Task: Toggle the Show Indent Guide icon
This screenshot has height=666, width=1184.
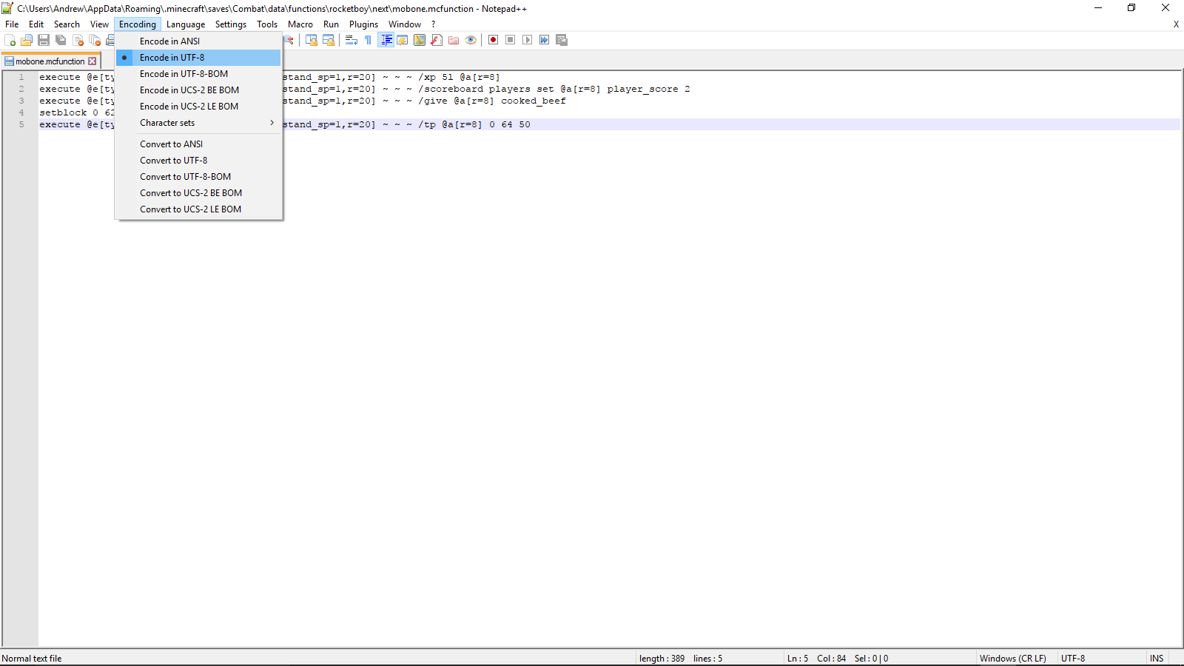Action: (386, 40)
